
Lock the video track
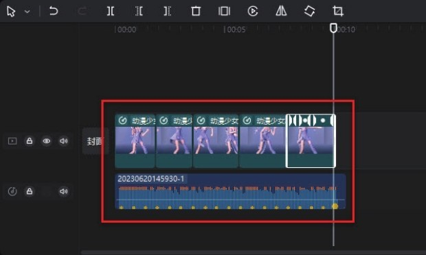pyautogui.click(x=30, y=141)
